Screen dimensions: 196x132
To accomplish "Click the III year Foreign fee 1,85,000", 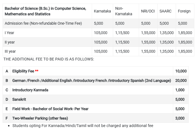I will tap(185, 51).
